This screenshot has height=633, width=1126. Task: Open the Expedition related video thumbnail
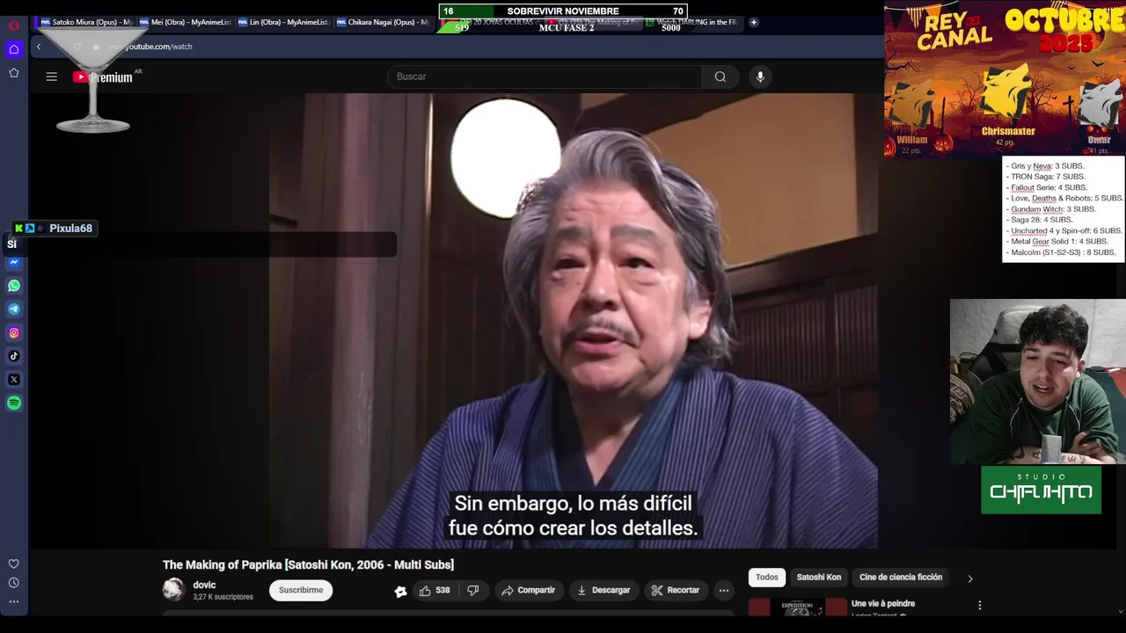click(798, 607)
